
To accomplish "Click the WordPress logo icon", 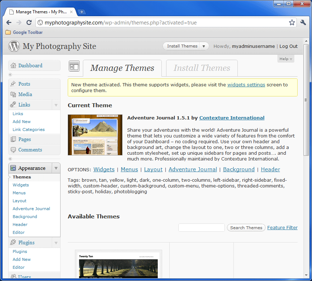I will click(x=14, y=46).
